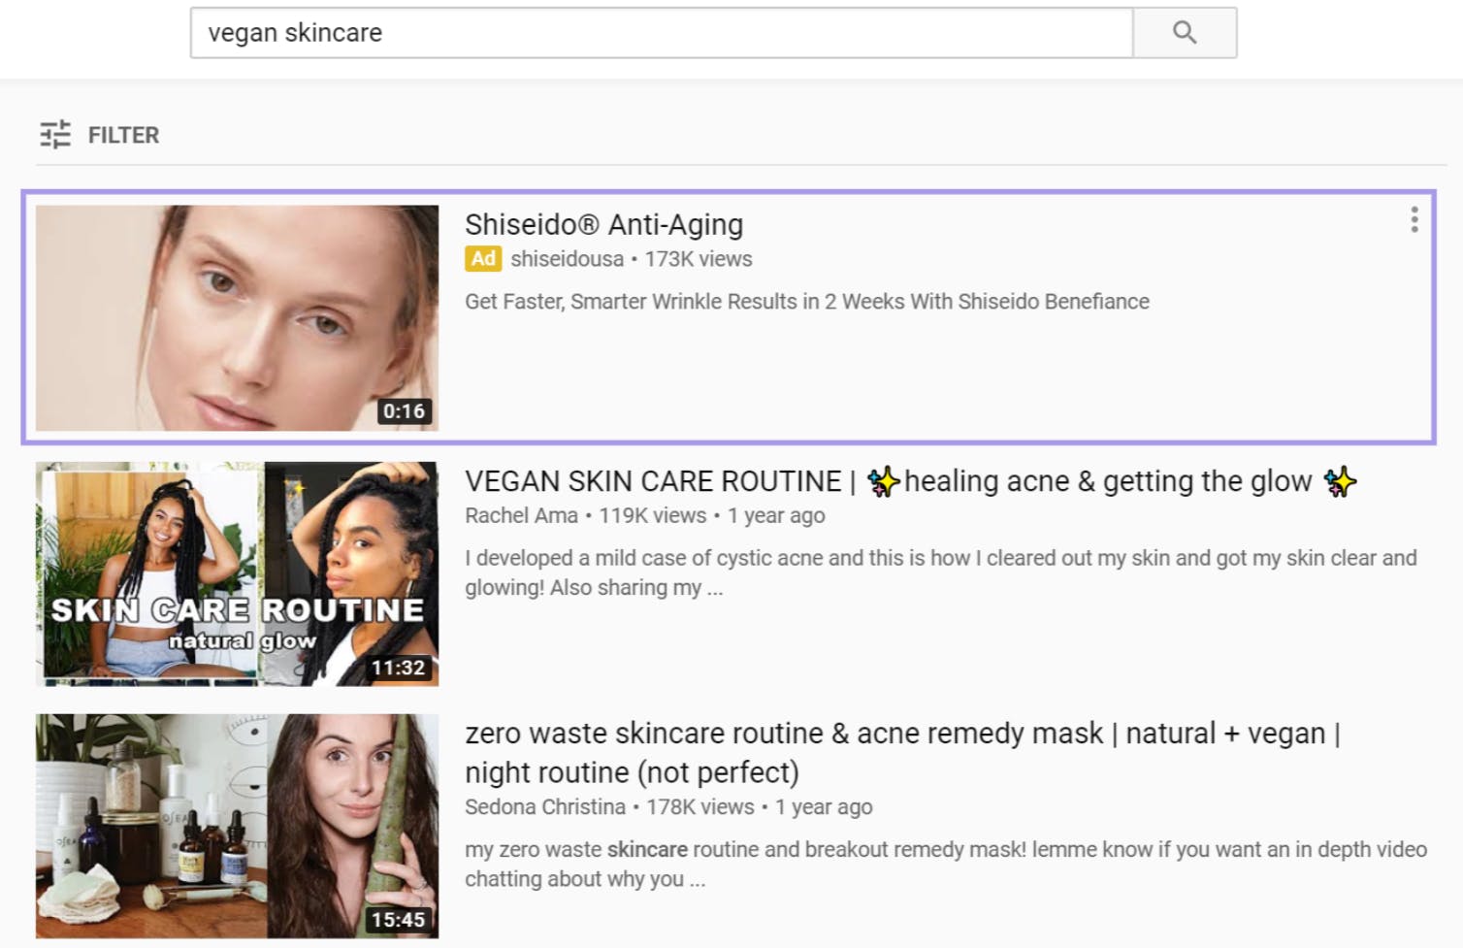The height and width of the screenshot is (948, 1463).
Task: Play the Rachel Ama skin care routine thumbnail
Action: pyautogui.click(x=237, y=574)
